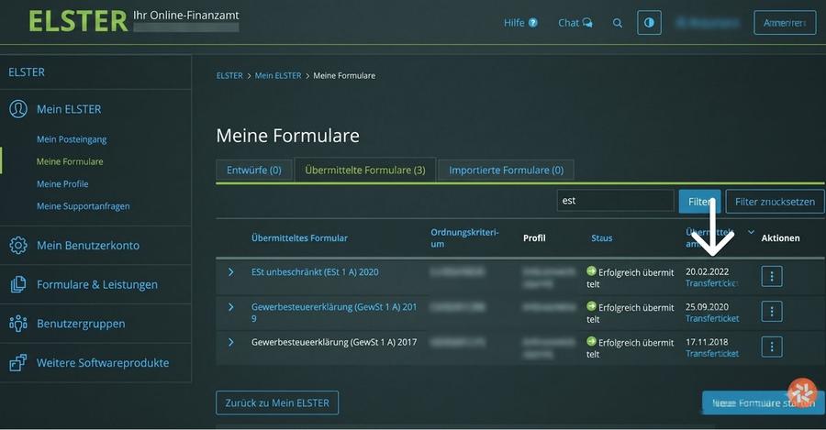826x430 pixels.
Task: Toggle the contrast mode button
Action: pyautogui.click(x=649, y=23)
